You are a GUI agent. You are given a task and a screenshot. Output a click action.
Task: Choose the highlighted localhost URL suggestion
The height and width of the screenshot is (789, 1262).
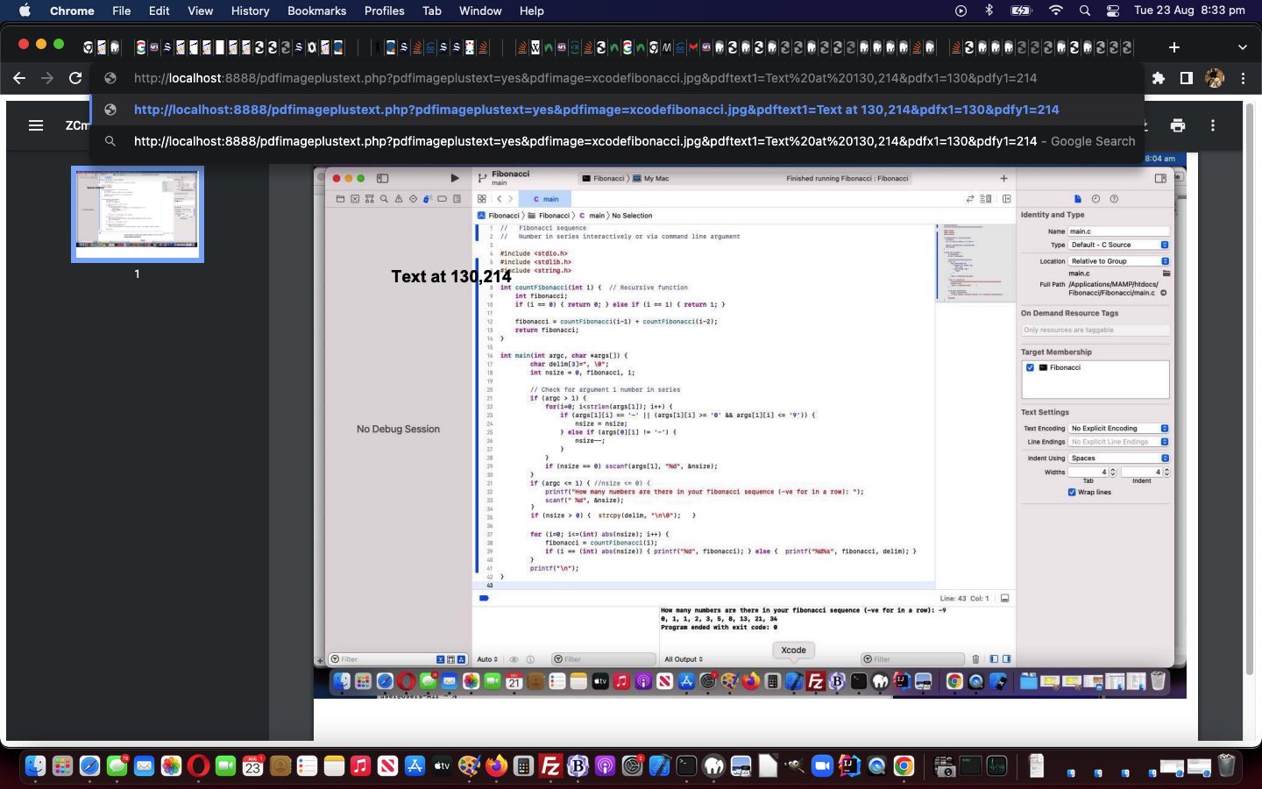click(x=617, y=110)
